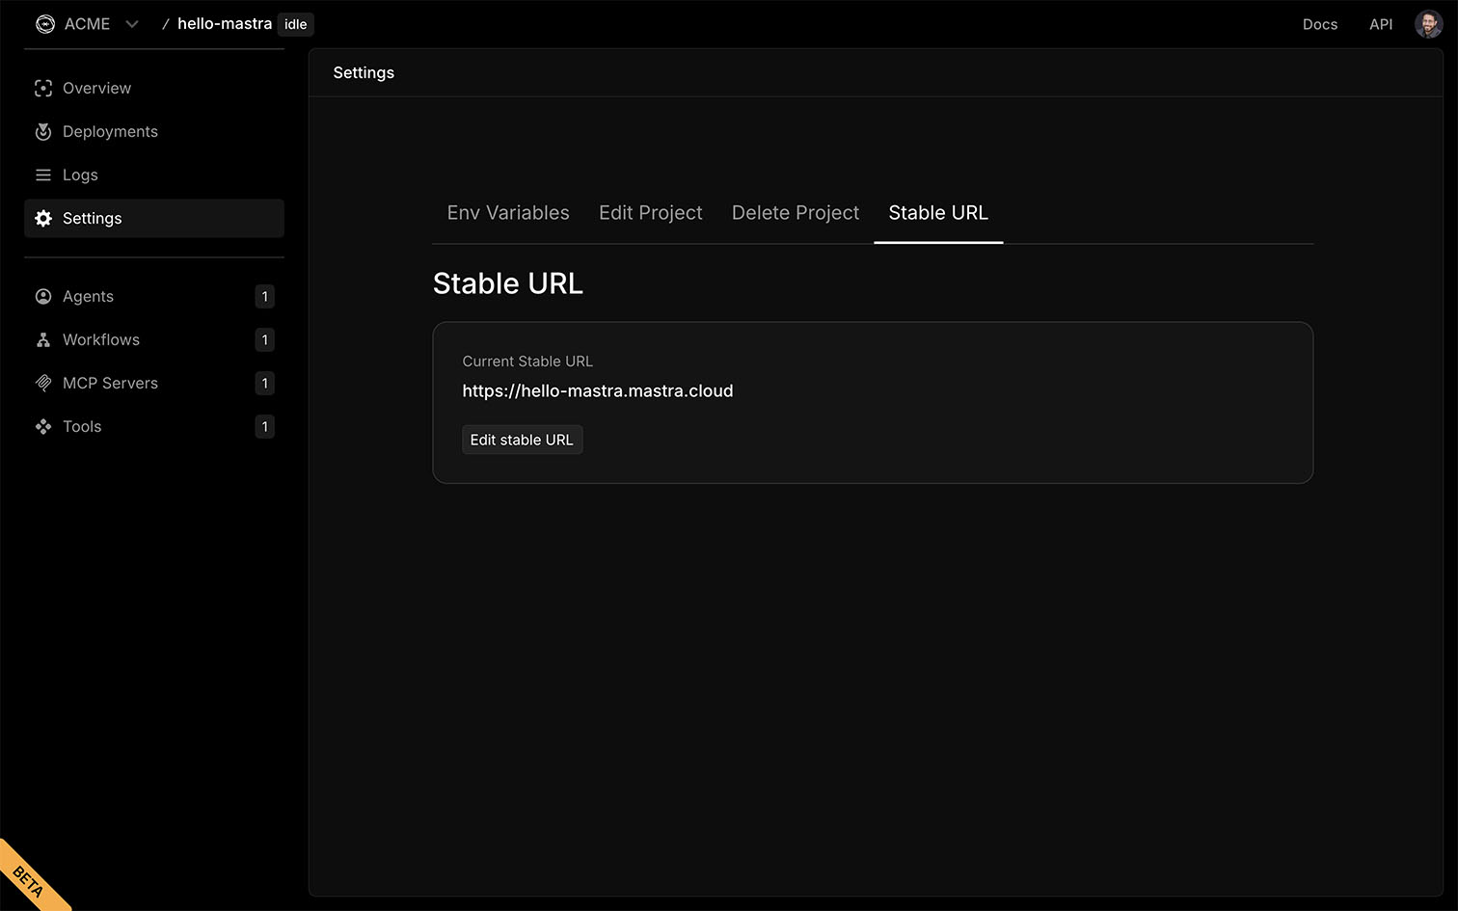
Task: Expand the ACME organization dropdown chevron
Action: [132, 24]
